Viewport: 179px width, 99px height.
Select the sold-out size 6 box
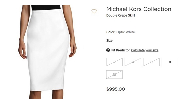(x=151, y=62)
